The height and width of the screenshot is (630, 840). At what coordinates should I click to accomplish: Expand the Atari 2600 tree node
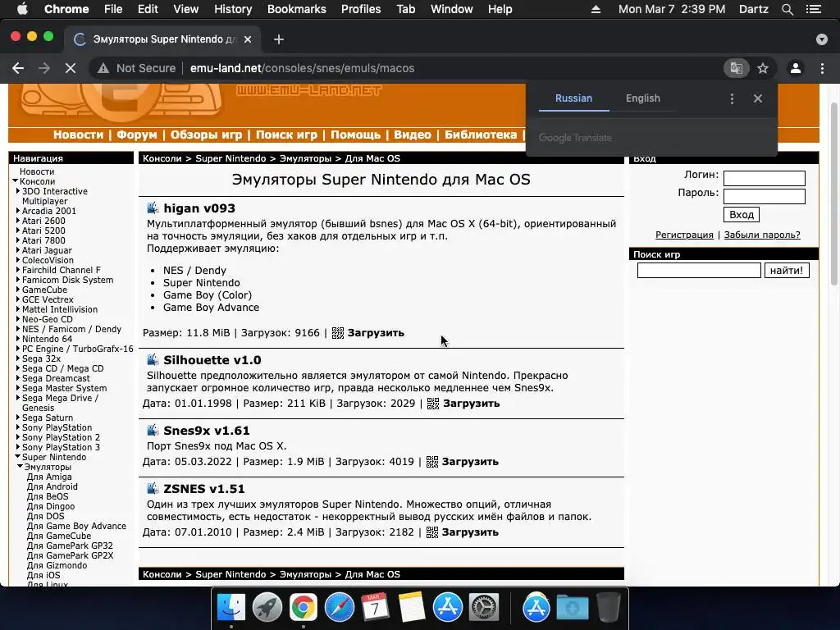click(18, 221)
